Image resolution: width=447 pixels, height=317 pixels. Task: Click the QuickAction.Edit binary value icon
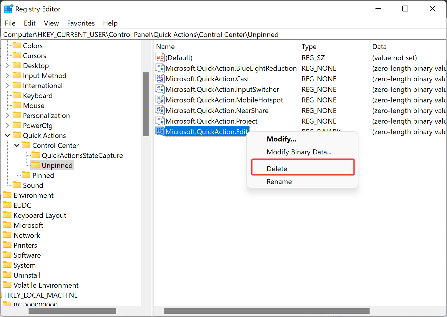click(160, 131)
